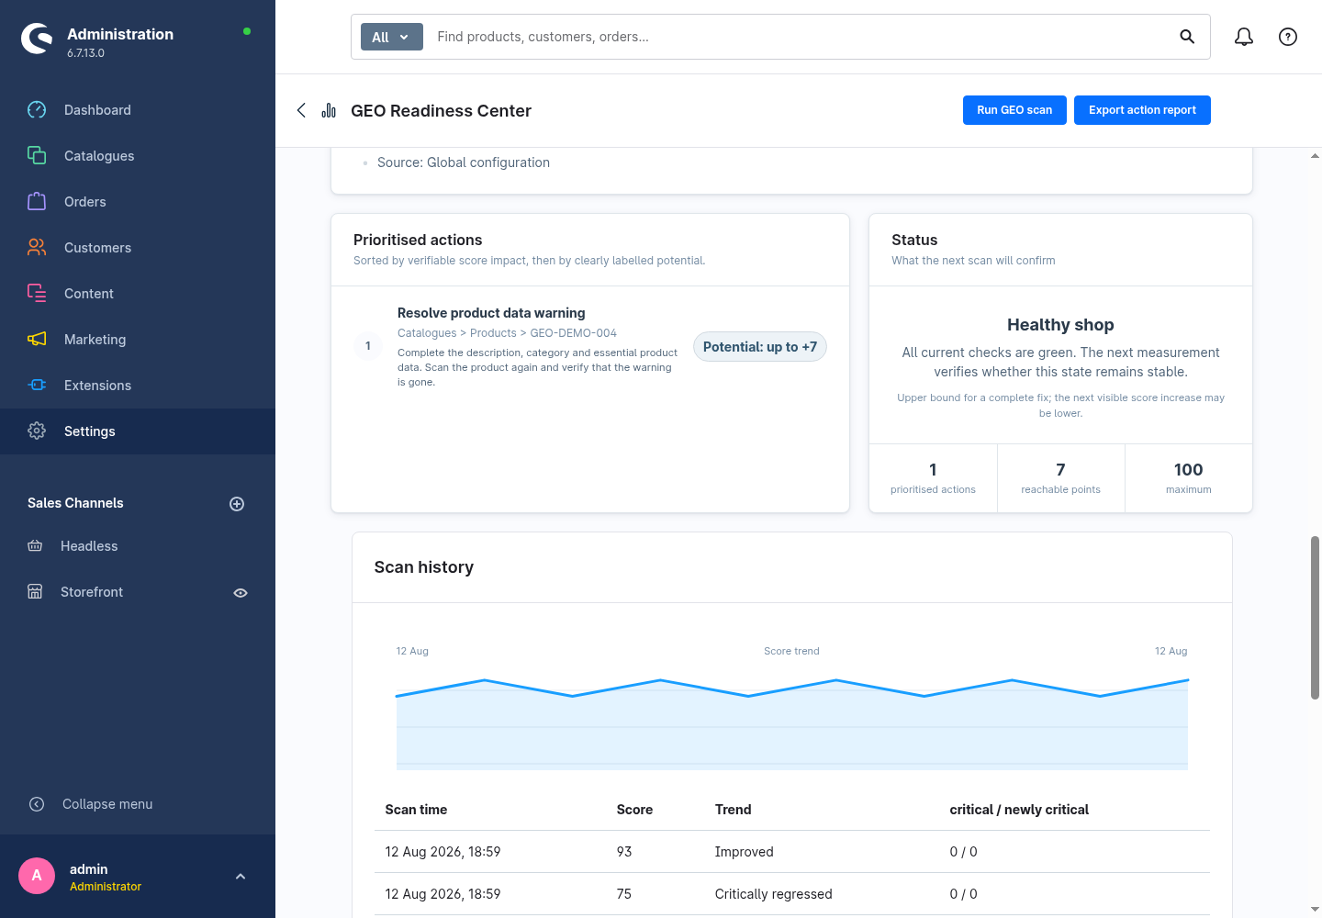Viewport: 1322px width, 918px height.
Task: Click the Extensions plug icon
Action: click(x=37, y=386)
